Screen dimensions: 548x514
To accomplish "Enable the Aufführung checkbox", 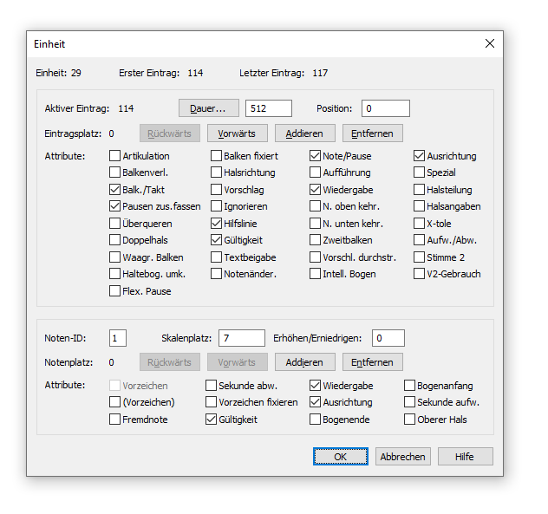I will (315, 172).
